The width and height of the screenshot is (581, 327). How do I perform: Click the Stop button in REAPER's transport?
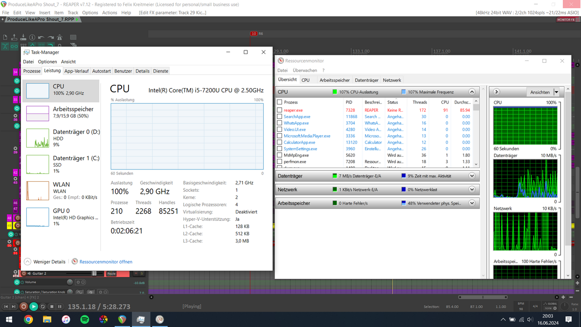[x=52, y=307]
